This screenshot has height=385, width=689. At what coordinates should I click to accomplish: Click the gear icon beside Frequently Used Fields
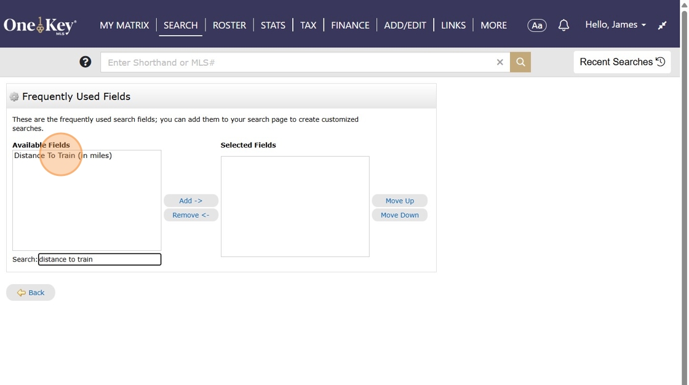click(x=14, y=97)
